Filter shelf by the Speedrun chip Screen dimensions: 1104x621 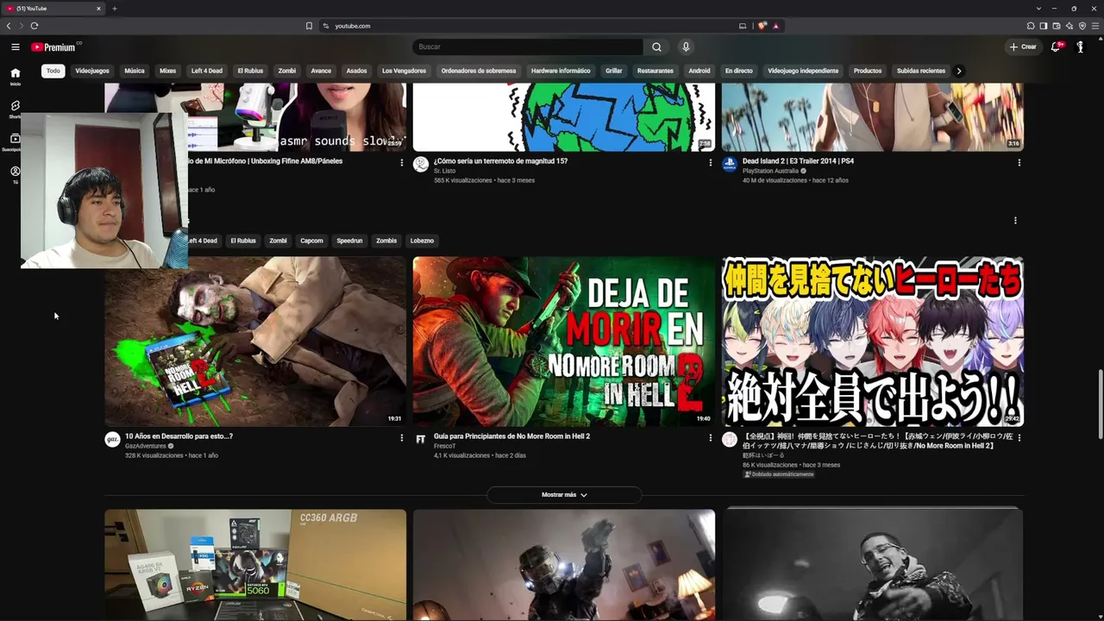pos(349,241)
